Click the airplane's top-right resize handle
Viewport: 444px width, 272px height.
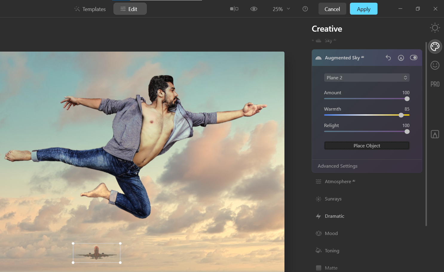coord(120,243)
